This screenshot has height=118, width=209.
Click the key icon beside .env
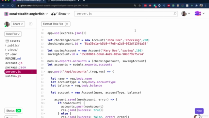click(7, 54)
